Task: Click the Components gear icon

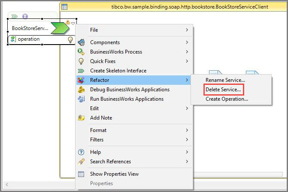Action: [81, 42]
